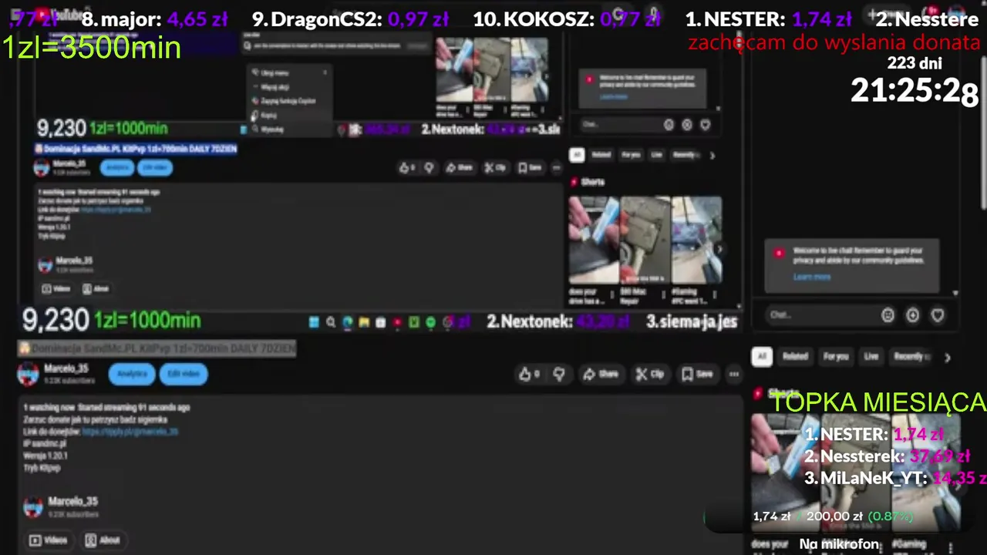987x555 pixels.
Task: Save the video on the main page
Action: [697, 374]
